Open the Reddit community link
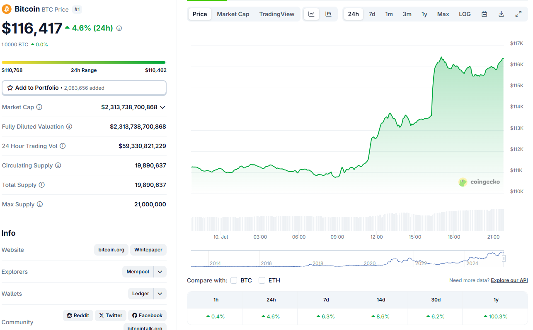Screen dimensions: 533x330 click(78, 316)
